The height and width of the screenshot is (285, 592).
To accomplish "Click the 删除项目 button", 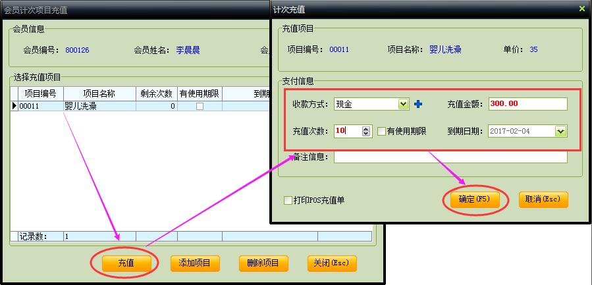I will [263, 263].
